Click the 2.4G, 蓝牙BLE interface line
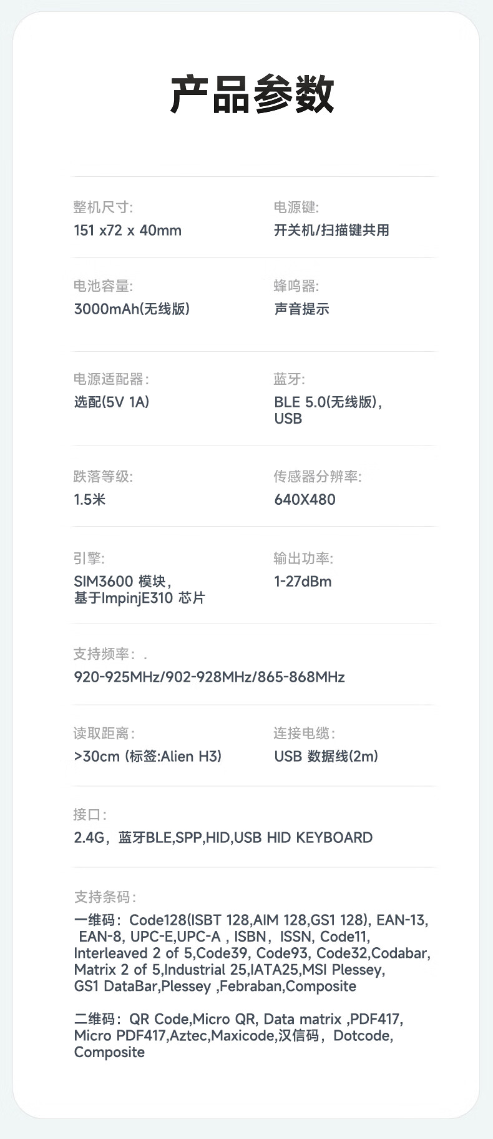The image size is (493, 1139). click(x=223, y=838)
